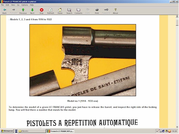179x134 pixels.
Task: Click heading 'Models 1, 2, 3 and 4 from 1914 to 1922'
Action: pos(31,19)
